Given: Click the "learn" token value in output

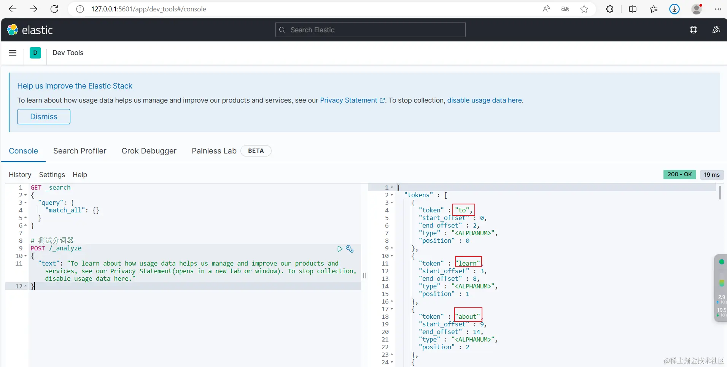Looking at the screenshot, I should (468, 263).
